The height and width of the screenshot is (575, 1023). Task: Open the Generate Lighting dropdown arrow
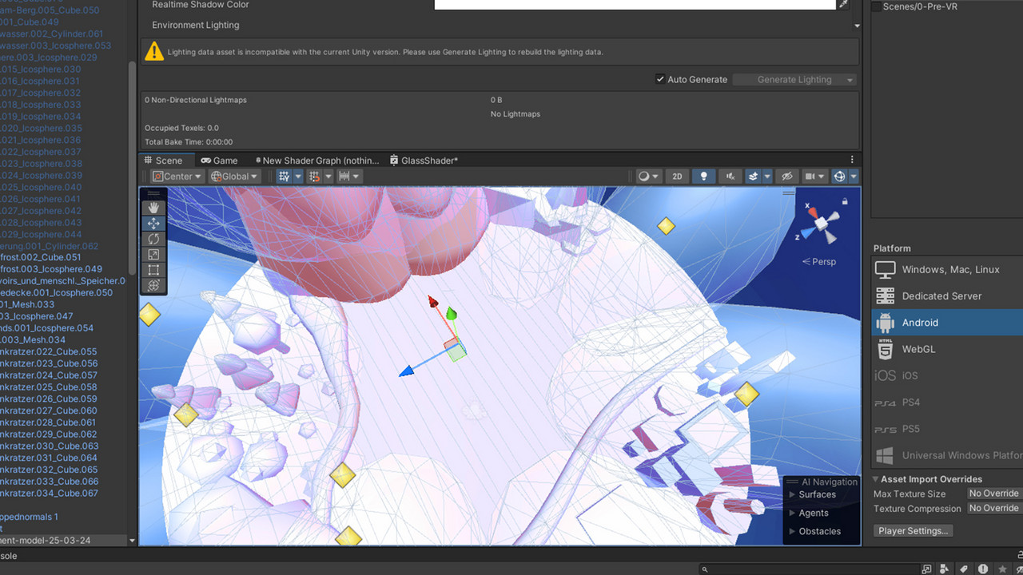tap(850, 80)
